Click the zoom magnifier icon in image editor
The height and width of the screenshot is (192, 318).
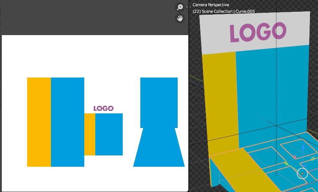pyautogui.click(x=180, y=7)
